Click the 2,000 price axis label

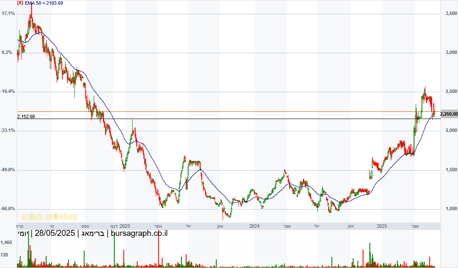click(451, 130)
